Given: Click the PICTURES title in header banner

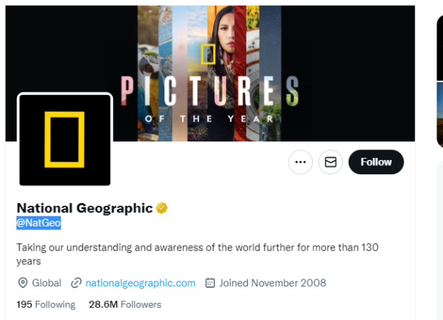Looking at the screenshot, I should pyautogui.click(x=209, y=90).
